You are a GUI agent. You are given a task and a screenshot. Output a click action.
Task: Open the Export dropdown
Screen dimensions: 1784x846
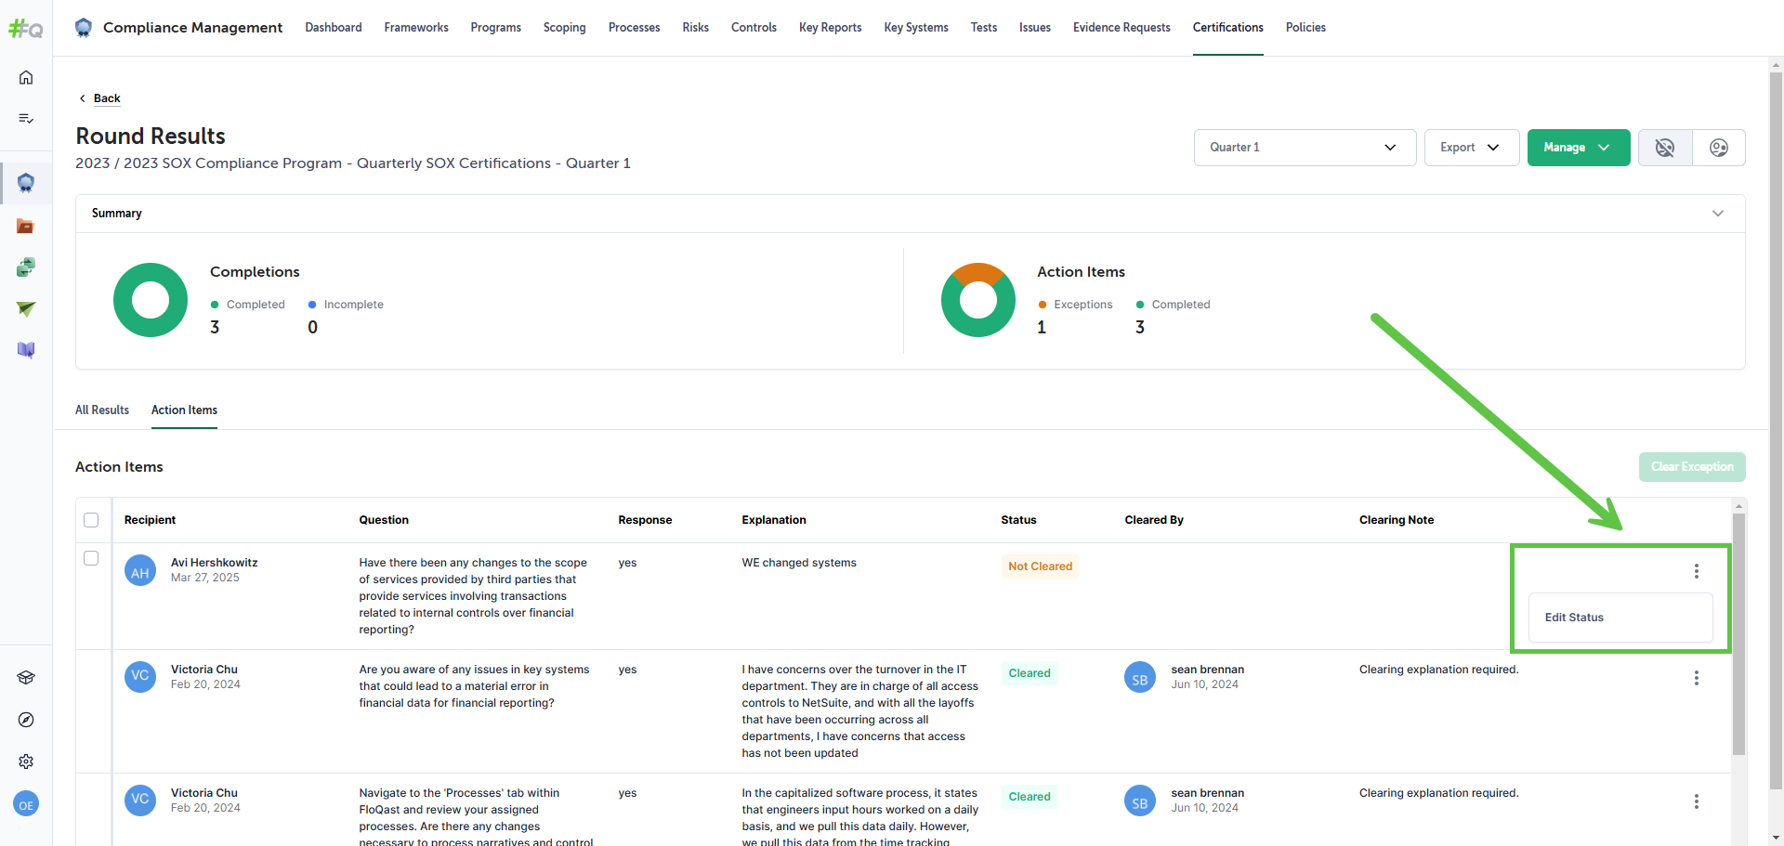(1472, 148)
